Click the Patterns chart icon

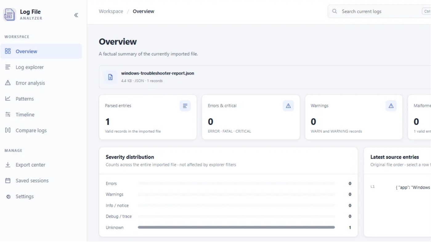8,98
